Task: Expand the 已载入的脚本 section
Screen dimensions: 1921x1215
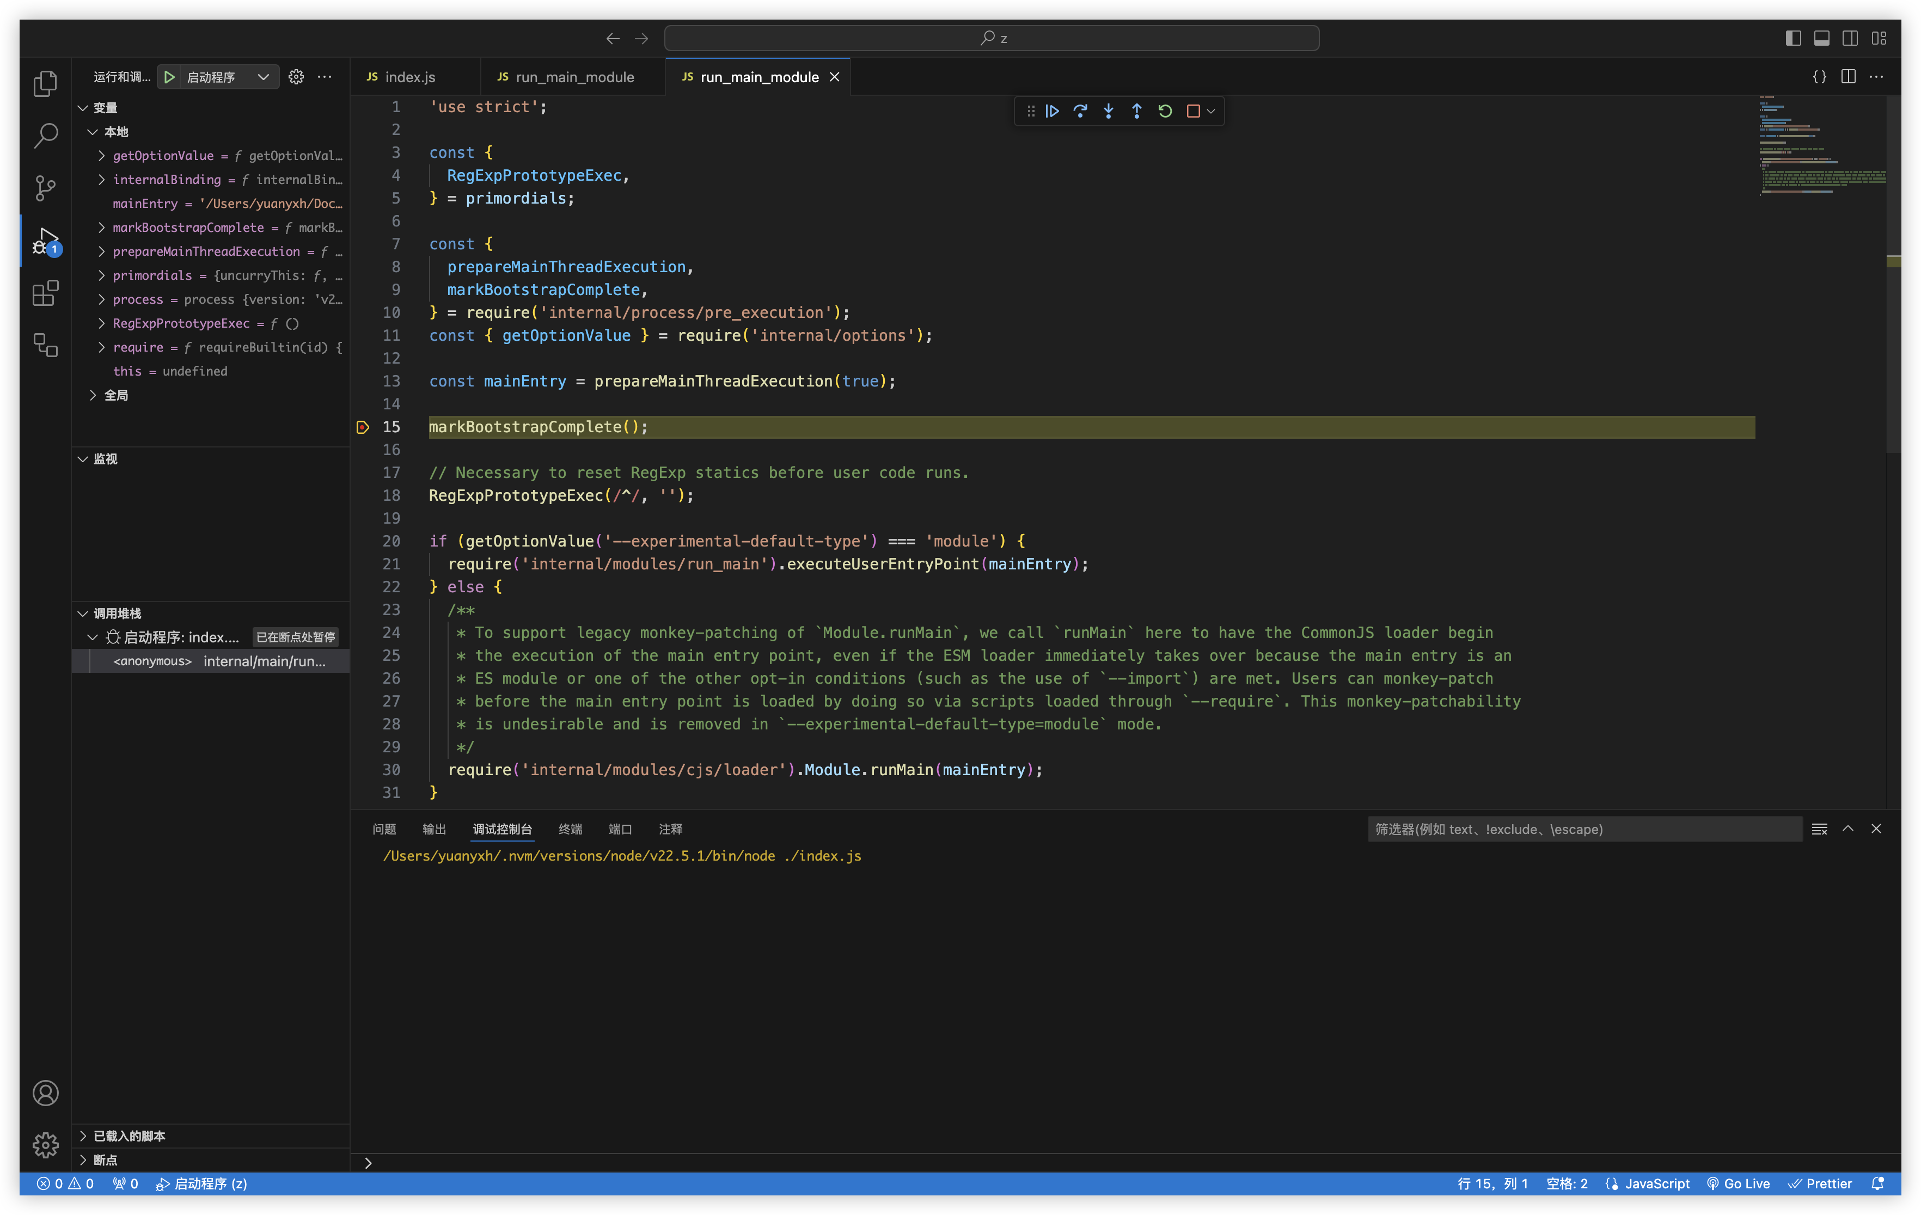Action: [83, 1136]
